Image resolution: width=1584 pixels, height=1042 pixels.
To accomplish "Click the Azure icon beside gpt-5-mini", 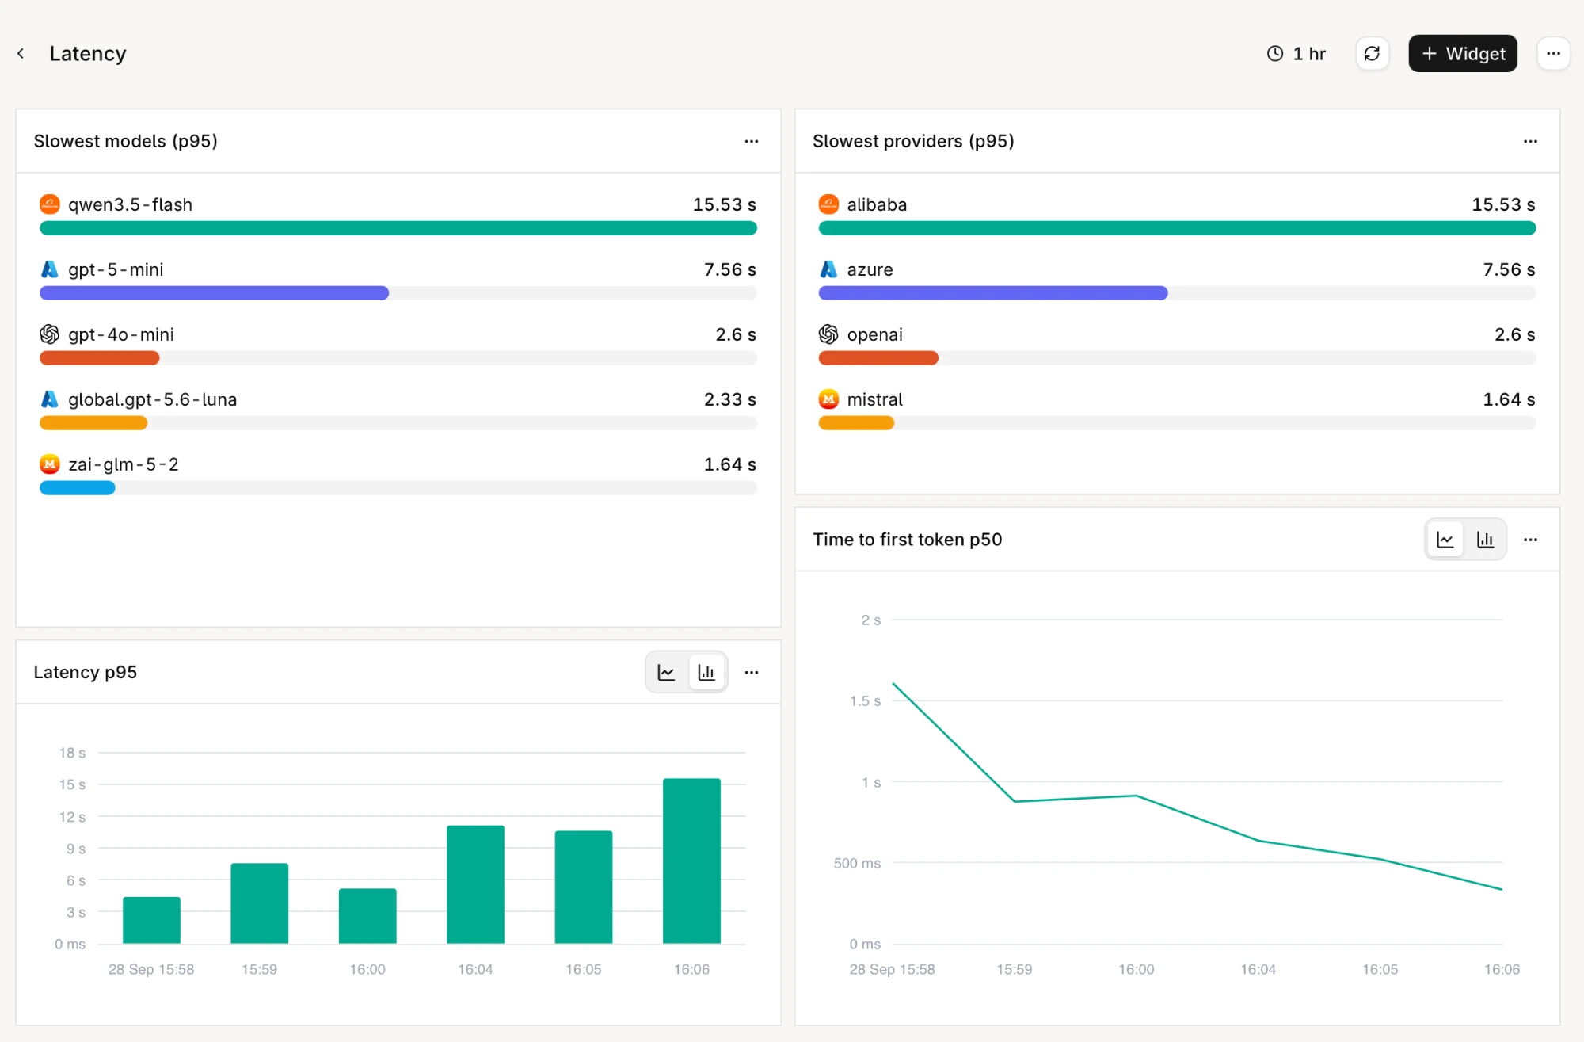I will pos(49,269).
